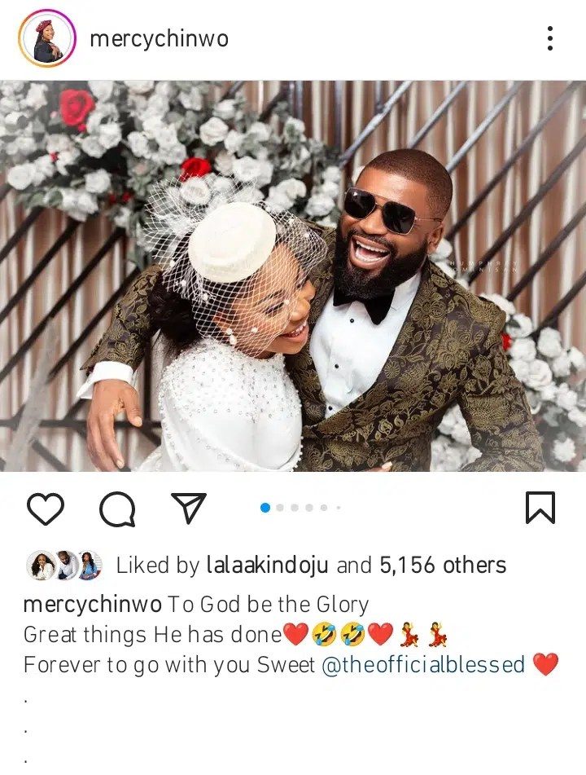The width and height of the screenshot is (586, 775).
Task: Tap the middle liker avatar
Action: (65, 565)
